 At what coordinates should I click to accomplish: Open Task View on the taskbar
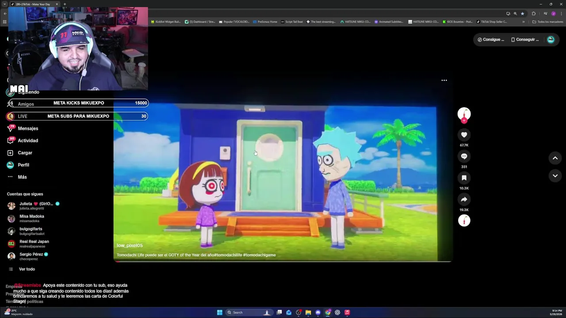tap(279, 312)
